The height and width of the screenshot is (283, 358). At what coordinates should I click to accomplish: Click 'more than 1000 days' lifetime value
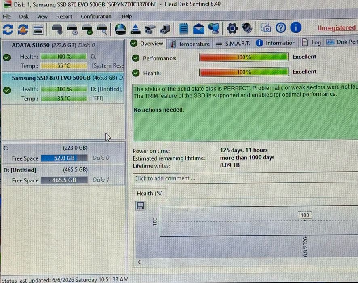click(247, 157)
